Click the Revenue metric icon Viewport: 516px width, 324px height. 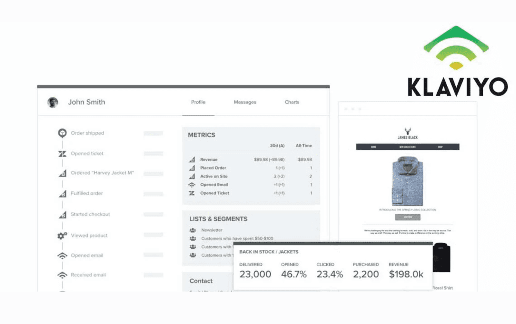pyautogui.click(x=192, y=159)
